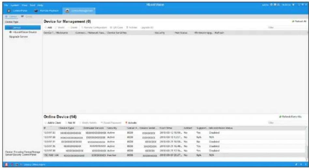Open the Help menu
Image resolution: width=309 pixels, height=168 pixels.
(40, 5)
